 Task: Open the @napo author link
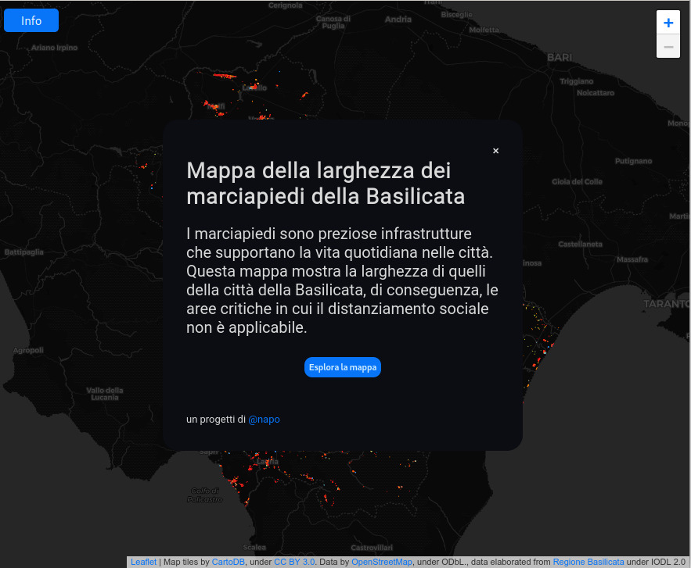tap(264, 420)
